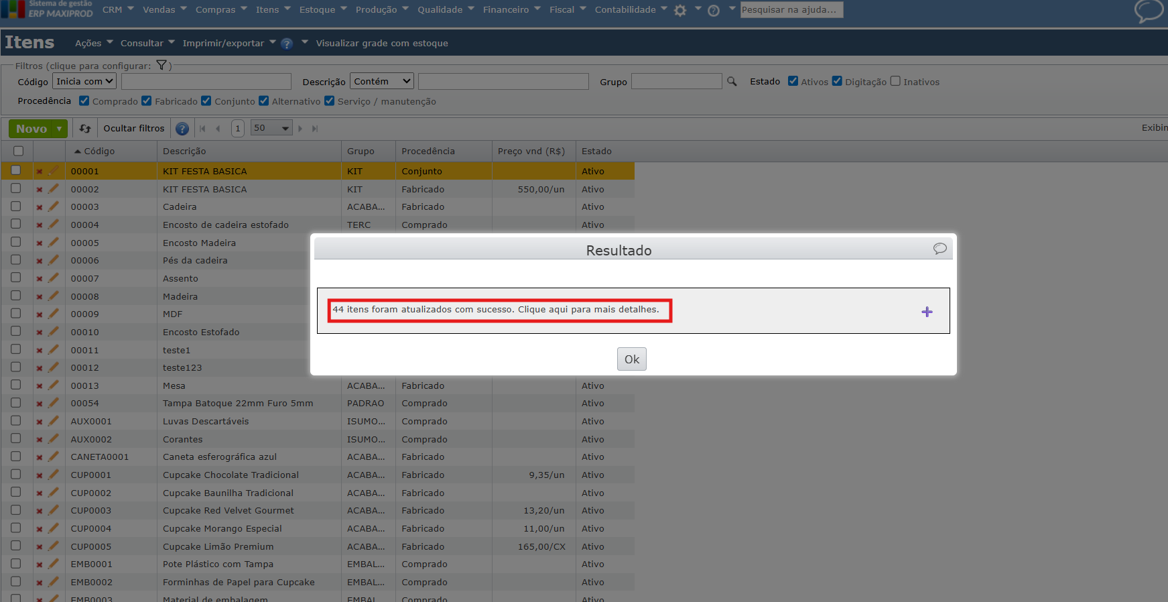Open the comment bubble in the Resultado dialog
Viewport: 1168px width, 602px height.
(x=940, y=249)
